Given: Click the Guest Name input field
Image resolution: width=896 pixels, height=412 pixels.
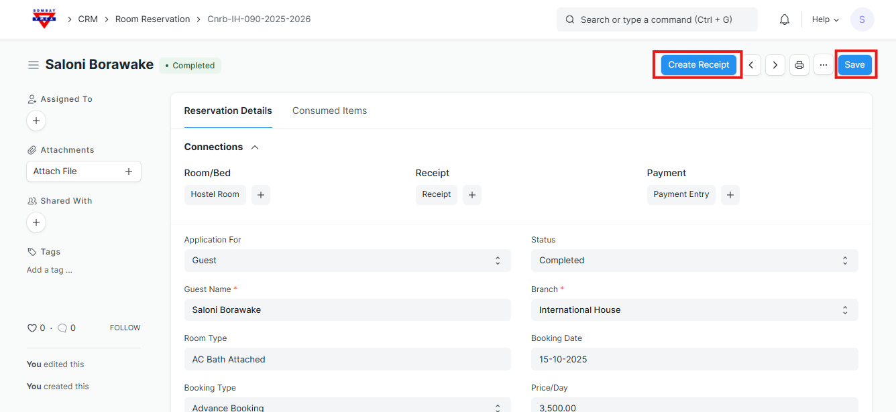Looking at the screenshot, I should click(347, 310).
